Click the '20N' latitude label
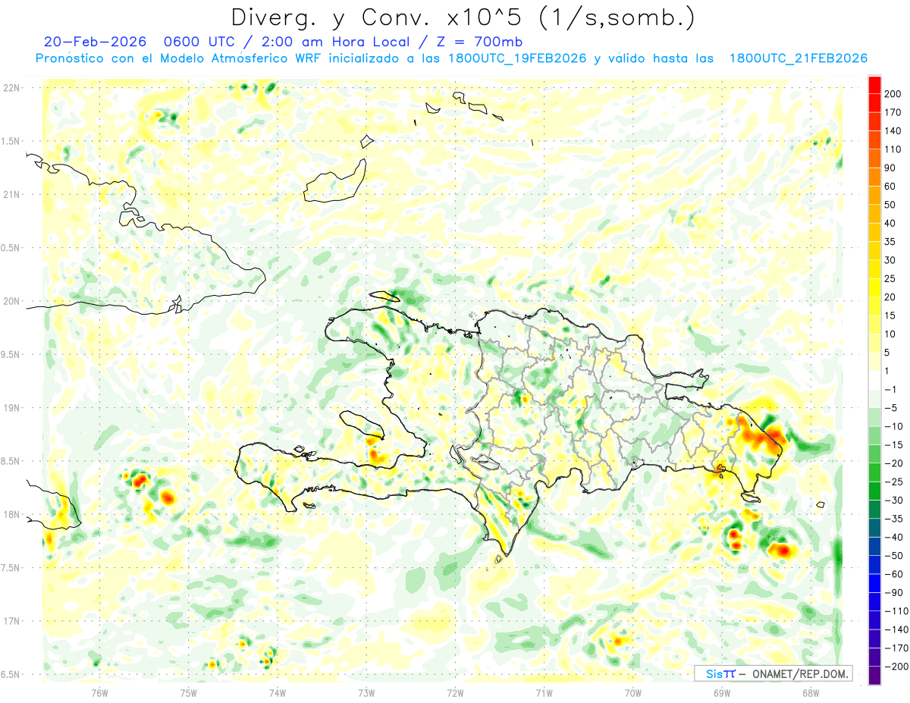The image size is (910, 703). (11, 301)
